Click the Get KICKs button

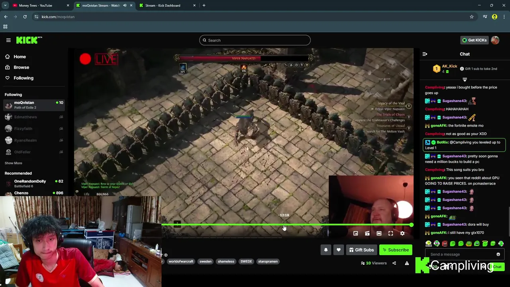pos(474,40)
